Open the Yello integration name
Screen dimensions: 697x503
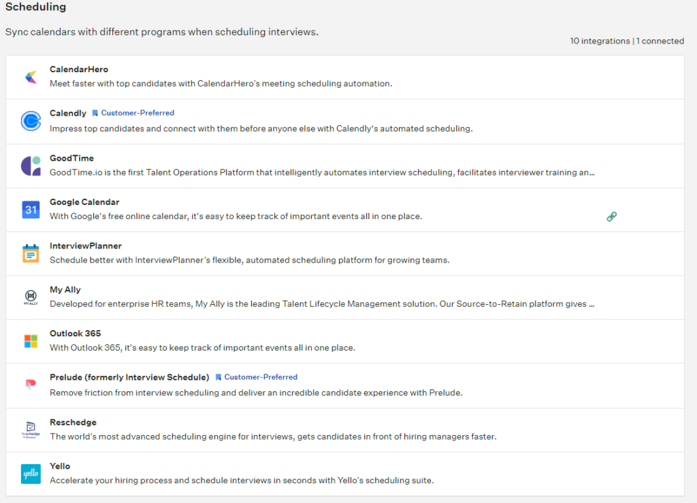coord(60,466)
